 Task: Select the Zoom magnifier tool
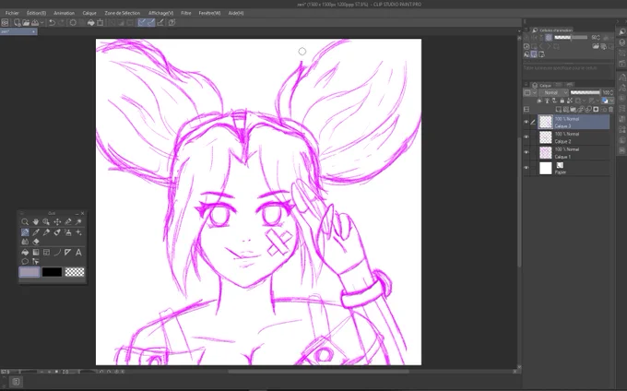coord(25,222)
